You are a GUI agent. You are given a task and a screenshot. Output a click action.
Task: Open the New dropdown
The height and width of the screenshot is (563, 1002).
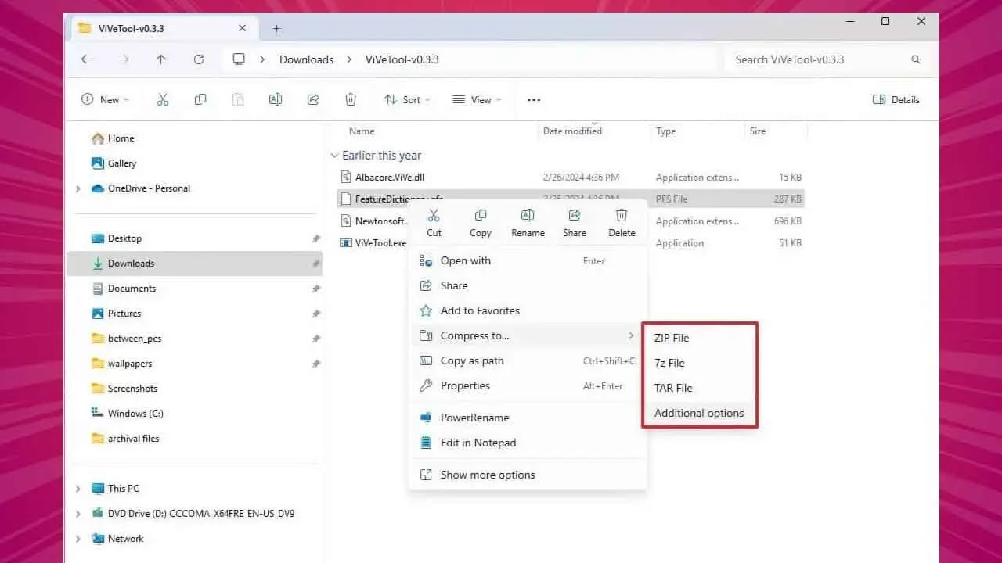click(105, 99)
